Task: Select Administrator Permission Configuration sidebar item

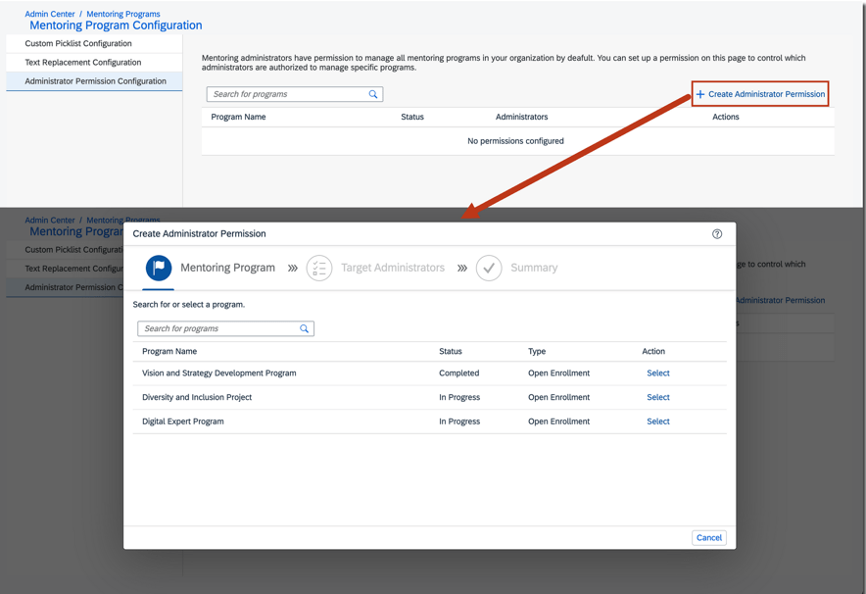Action: pos(95,81)
